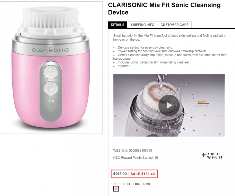
Task: Click the Clarisonic Mia Fit product title
Action: coord(164,9)
